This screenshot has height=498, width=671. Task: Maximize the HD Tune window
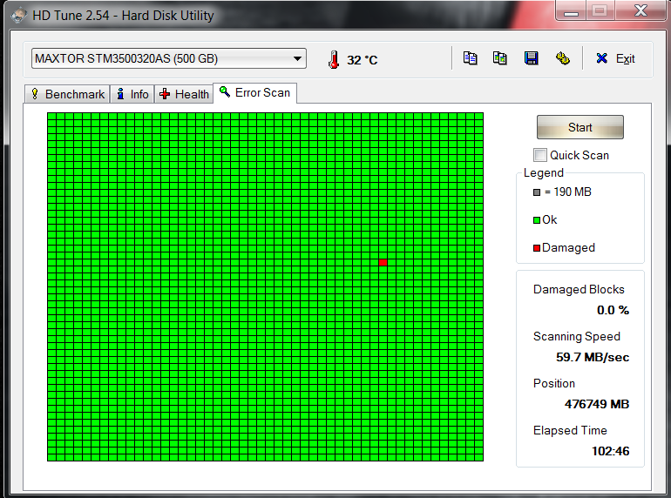(600, 10)
